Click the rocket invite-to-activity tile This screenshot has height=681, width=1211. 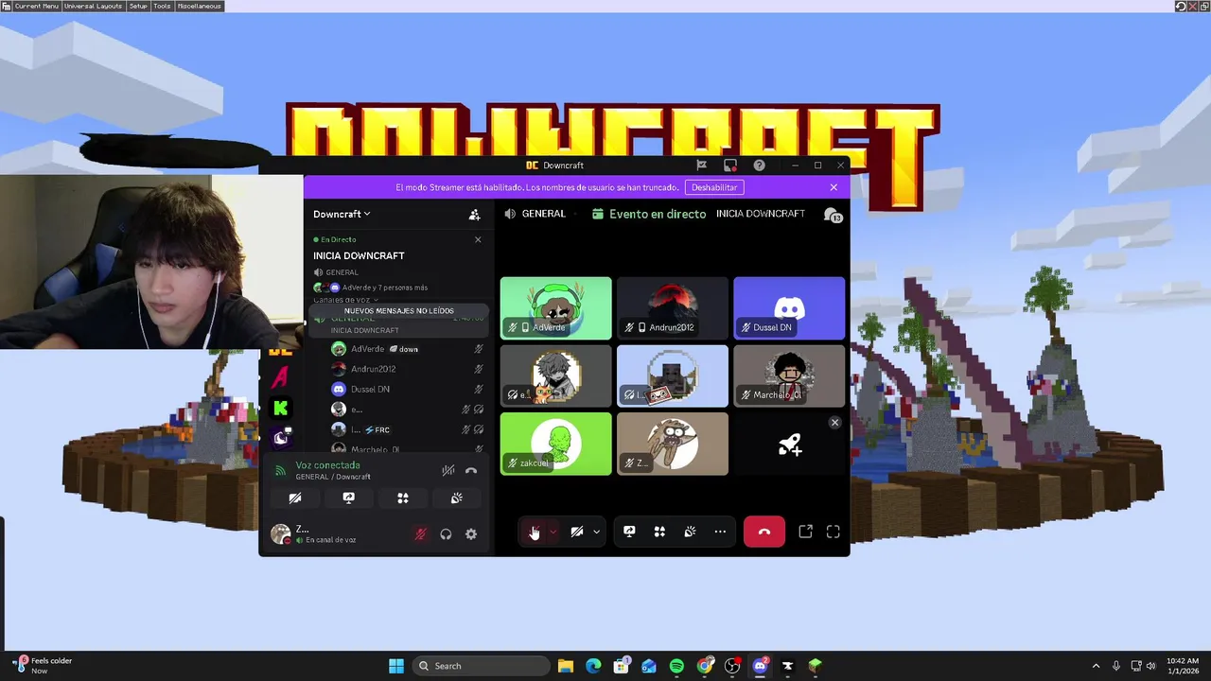click(789, 444)
